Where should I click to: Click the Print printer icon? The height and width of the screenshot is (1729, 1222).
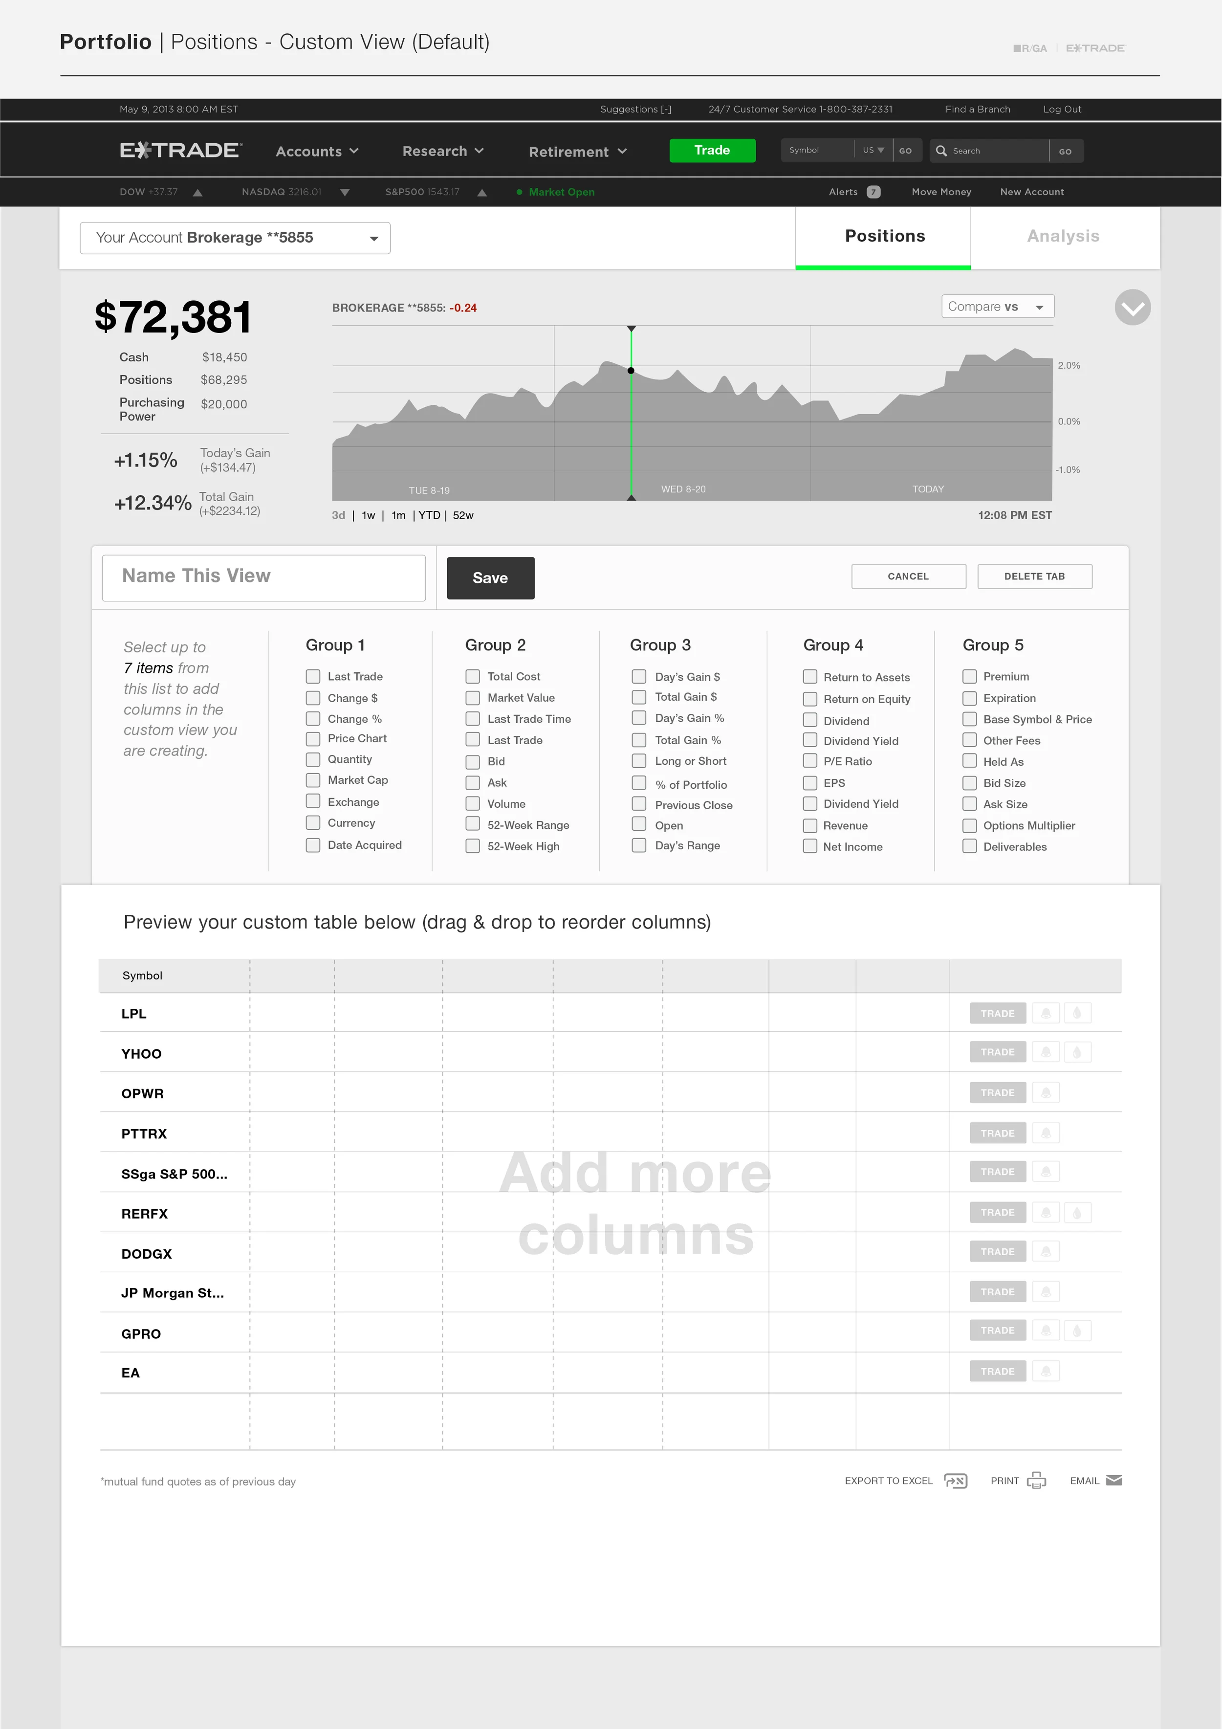pyautogui.click(x=1037, y=1481)
